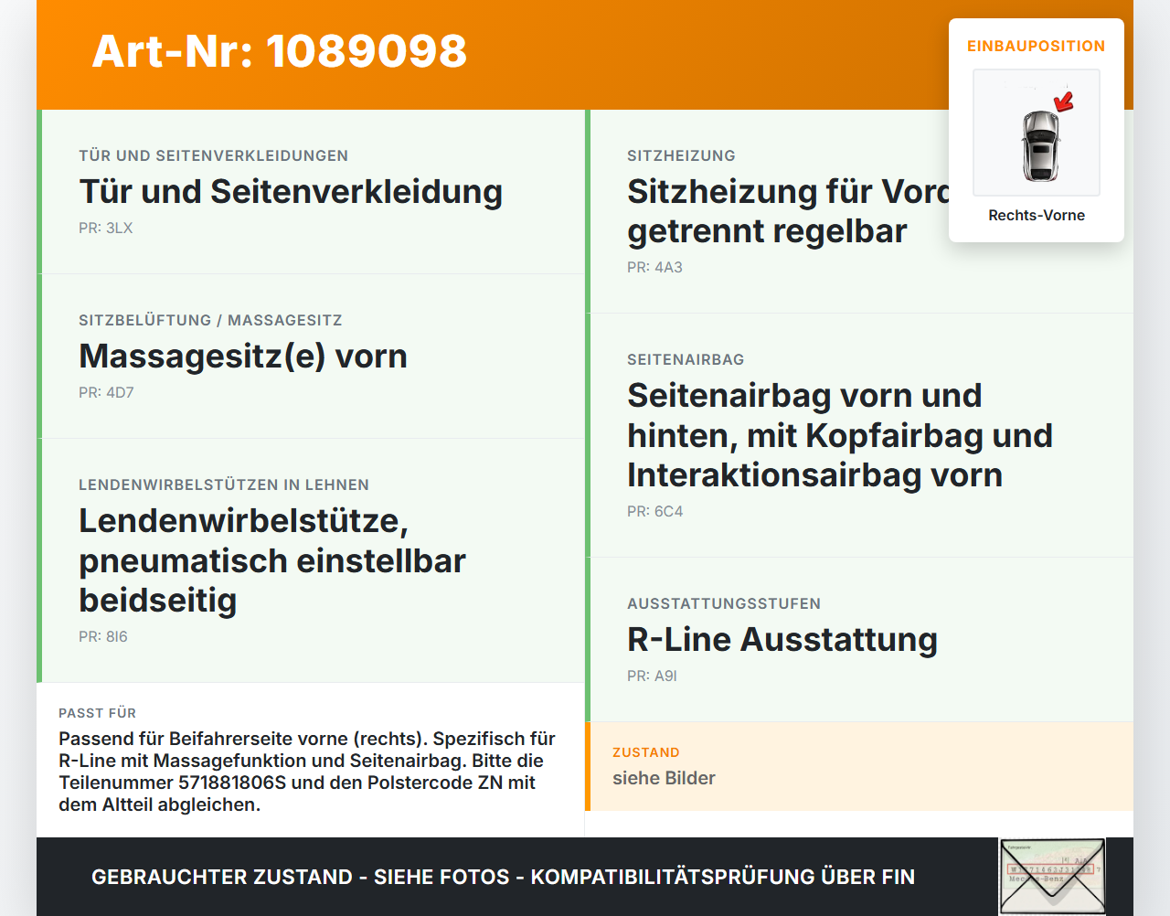This screenshot has height=916, width=1170.
Task: Select the Passend für Beifahrerseite description text
Action: coord(308,772)
